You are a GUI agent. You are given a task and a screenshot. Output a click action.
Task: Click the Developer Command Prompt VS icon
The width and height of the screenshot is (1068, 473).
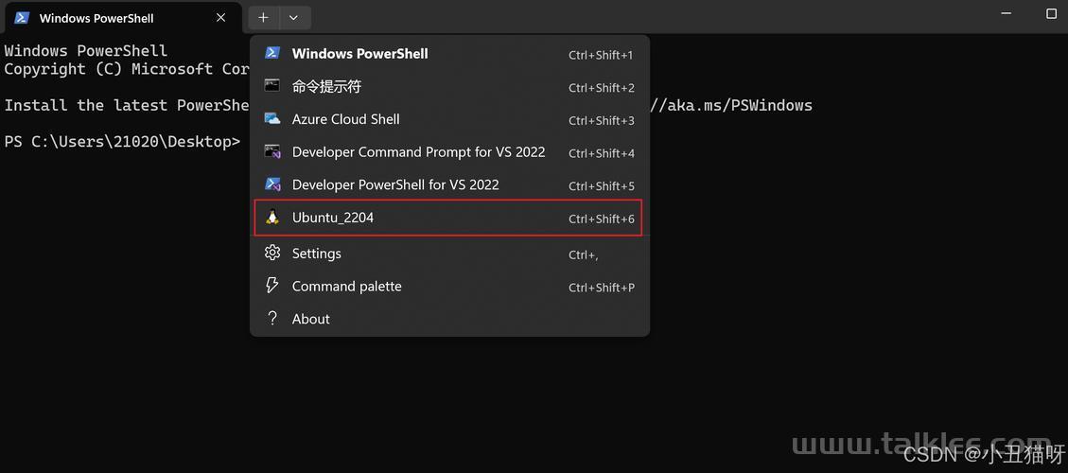272,151
